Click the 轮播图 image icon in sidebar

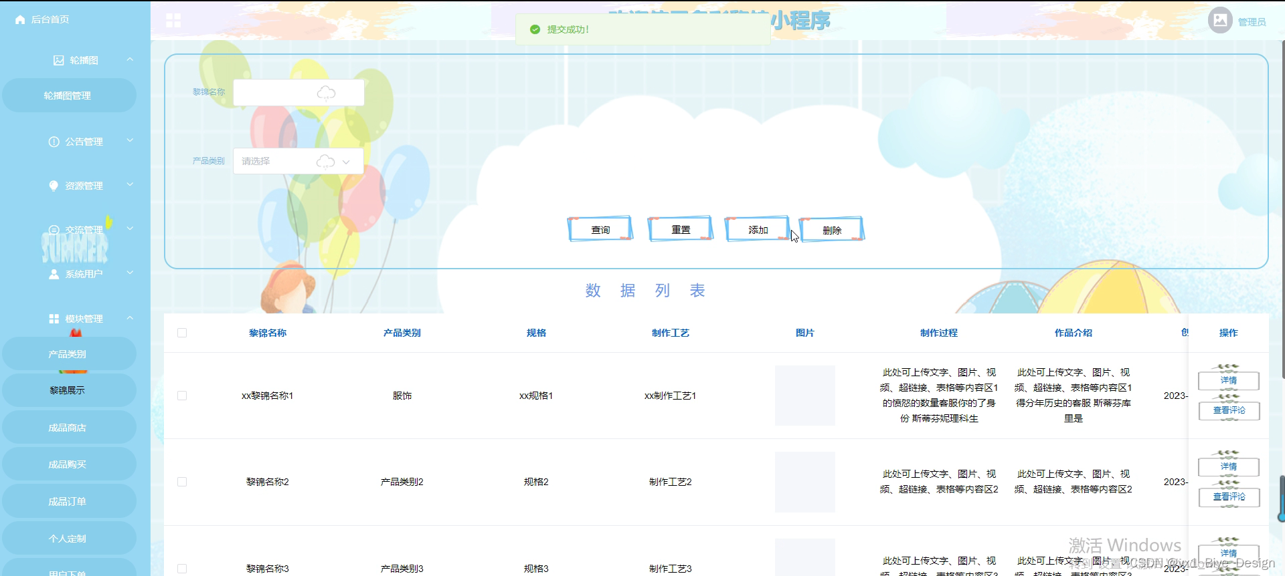pos(58,60)
